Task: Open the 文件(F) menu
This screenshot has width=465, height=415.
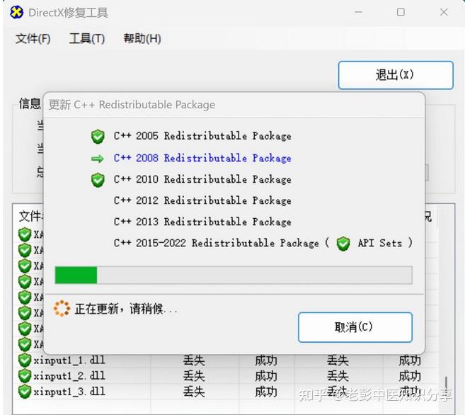Action: point(33,38)
